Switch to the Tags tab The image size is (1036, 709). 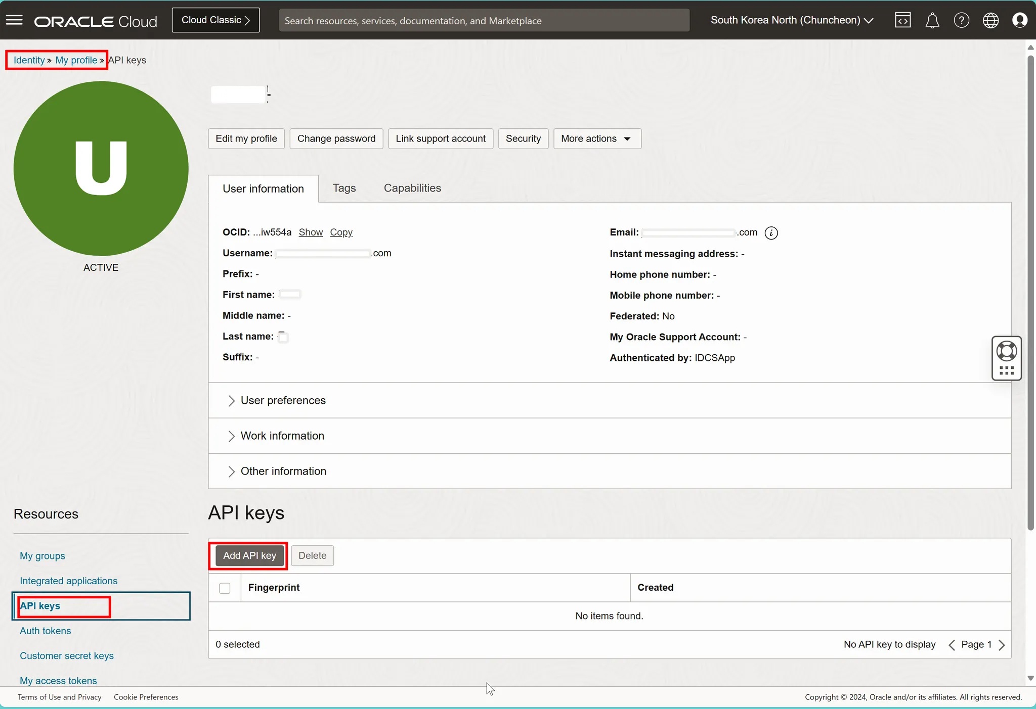(344, 188)
